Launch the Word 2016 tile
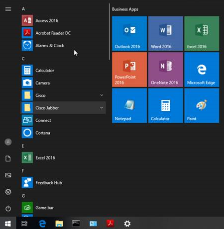Image resolution: width=224 pixels, height=229 pixels. click(166, 33)
